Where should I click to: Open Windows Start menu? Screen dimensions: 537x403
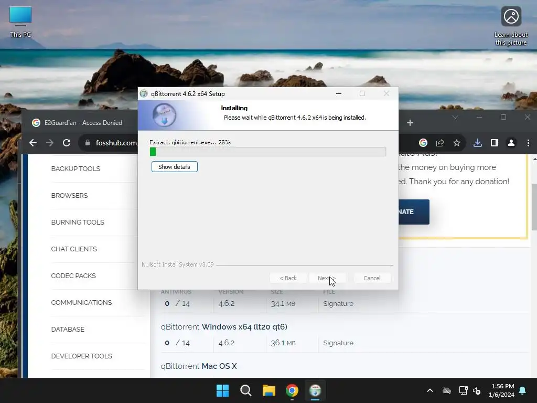click(222, 390)
